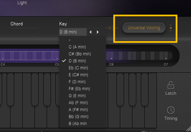191x132 pixels.
Task: Choose Bb (G min) from key list
Action: (x=83, y=117)
